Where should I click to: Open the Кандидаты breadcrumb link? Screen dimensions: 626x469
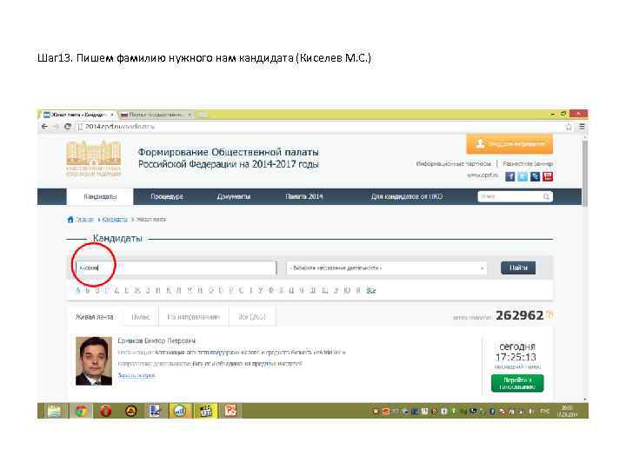click(x=115, y=220)
